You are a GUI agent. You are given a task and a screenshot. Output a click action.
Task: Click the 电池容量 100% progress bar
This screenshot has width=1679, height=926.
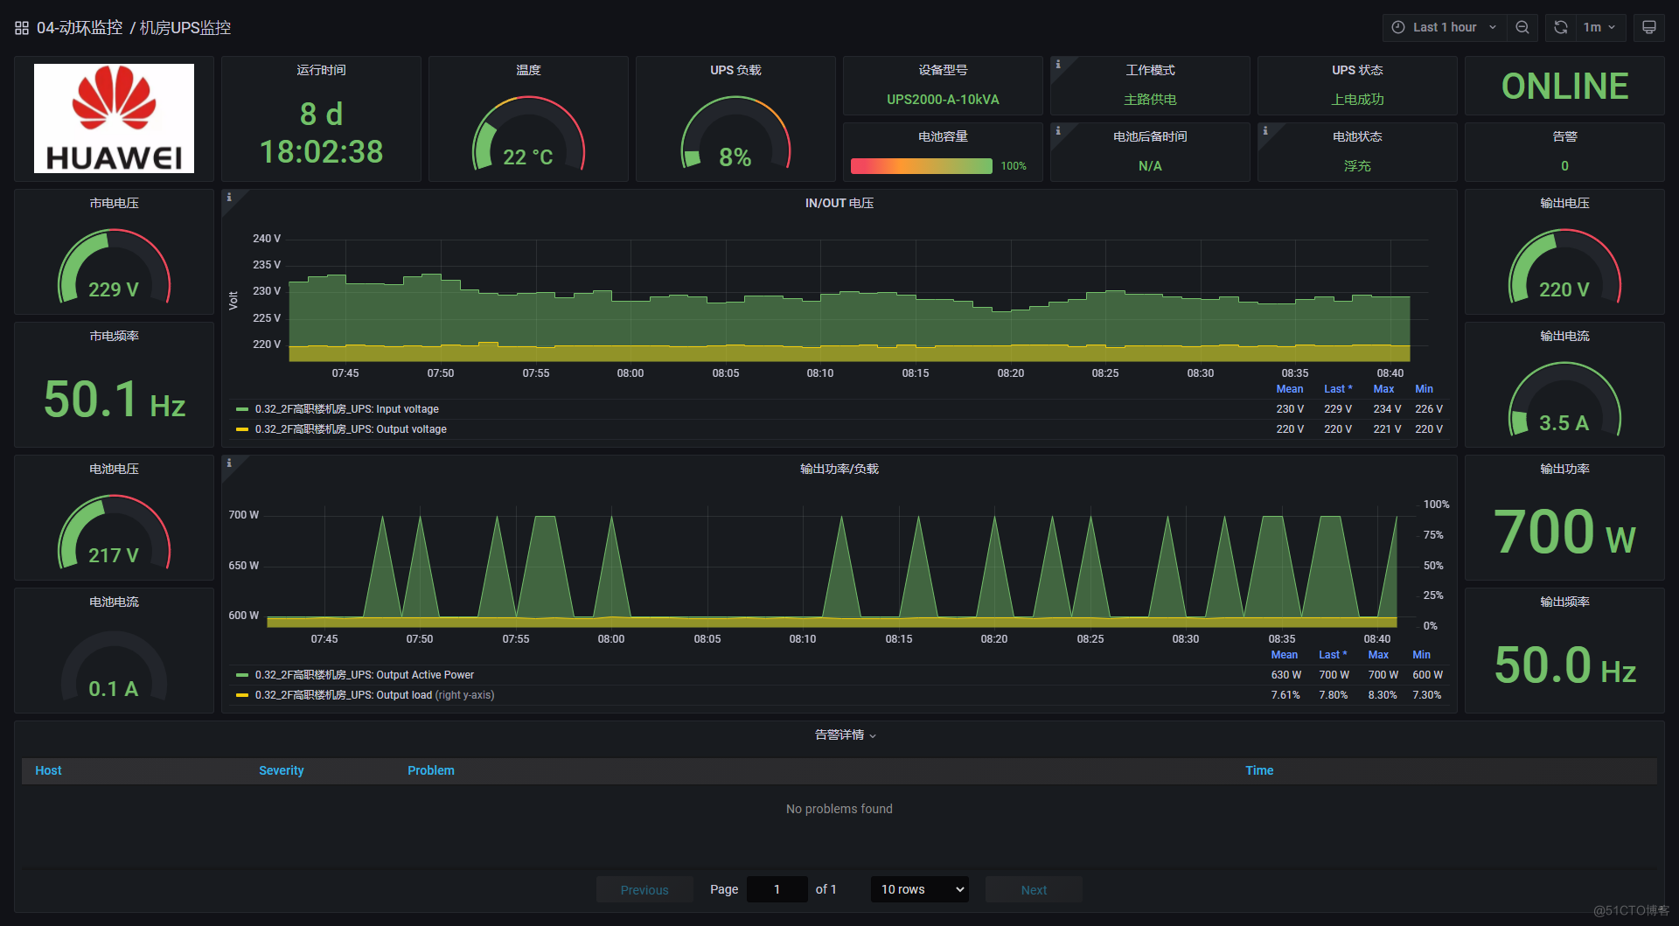coord(922,166)
